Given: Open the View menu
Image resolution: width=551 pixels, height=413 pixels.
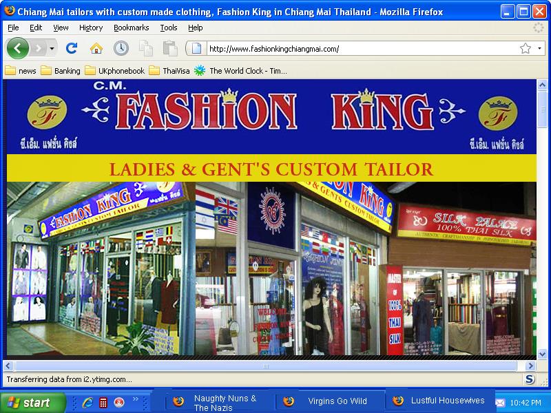Looking at the screenshot, I should (61, 28).
